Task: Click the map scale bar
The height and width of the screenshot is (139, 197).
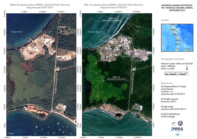Action: pyautogui.click(x=176, y=73)
